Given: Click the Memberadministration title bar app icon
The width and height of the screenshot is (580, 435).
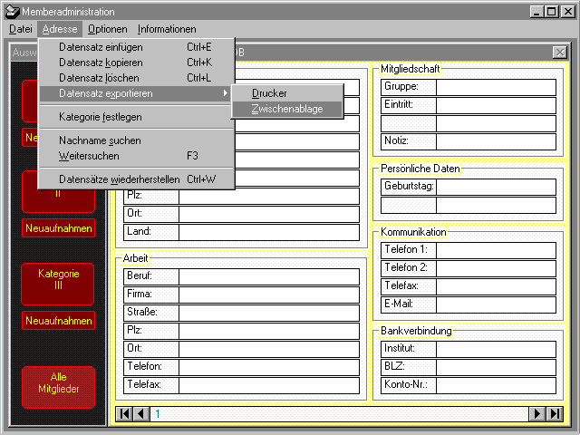Looking at the screenshot, I should pyautogui.click(x=11, y=12).
